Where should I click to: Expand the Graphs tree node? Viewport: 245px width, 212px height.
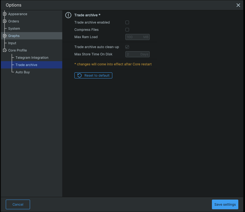tap(5, 36)
